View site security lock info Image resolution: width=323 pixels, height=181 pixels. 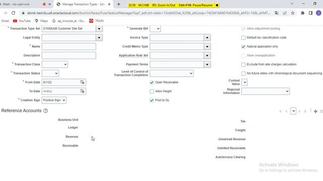[x=23, y=13]
